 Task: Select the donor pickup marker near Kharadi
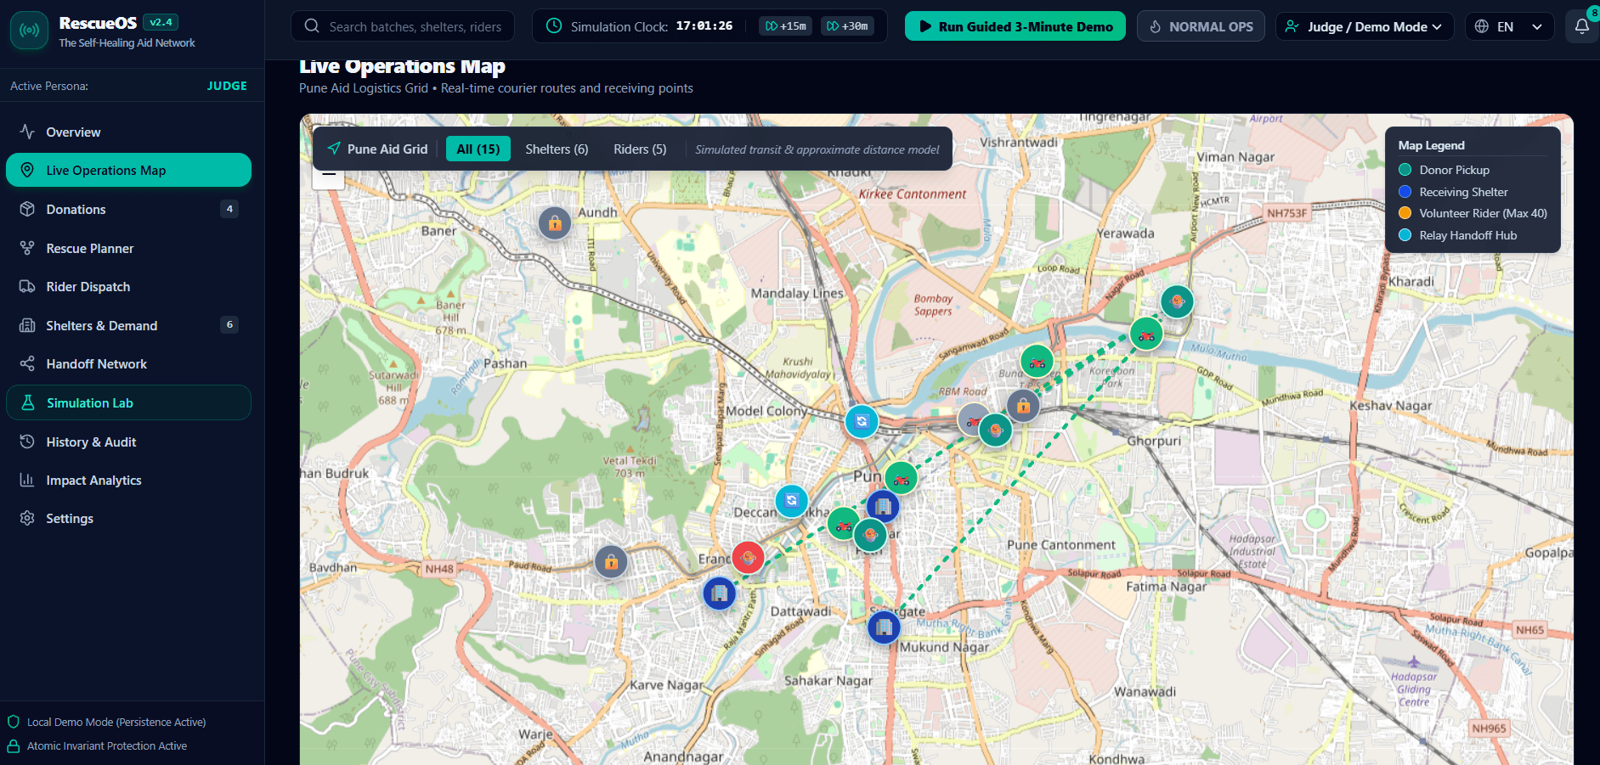[x=1177, y=301]
